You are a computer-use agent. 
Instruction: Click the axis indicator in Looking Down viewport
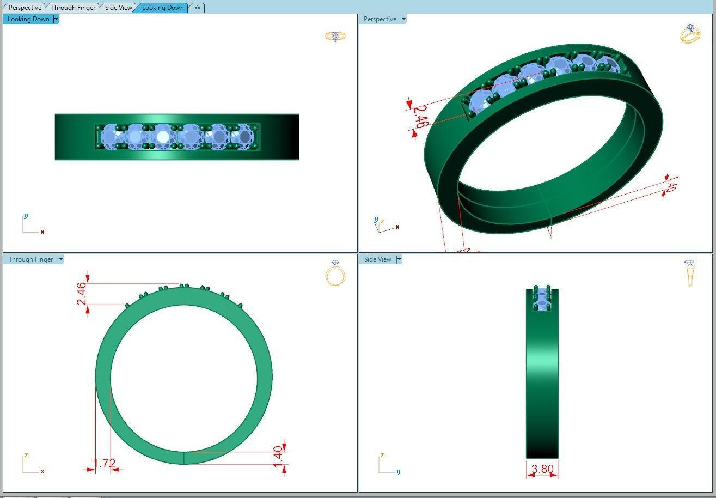(33, 224)
